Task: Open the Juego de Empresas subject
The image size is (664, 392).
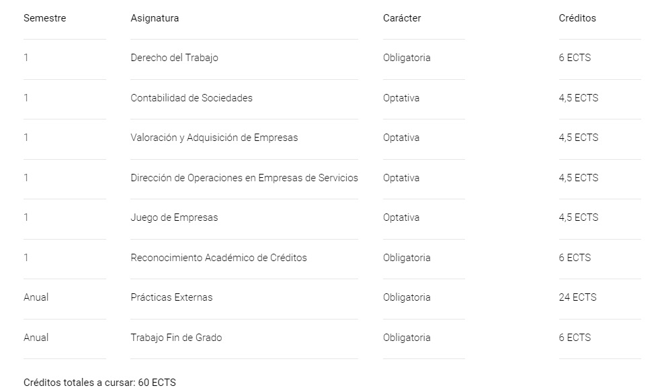Action: tap(174, 217)
